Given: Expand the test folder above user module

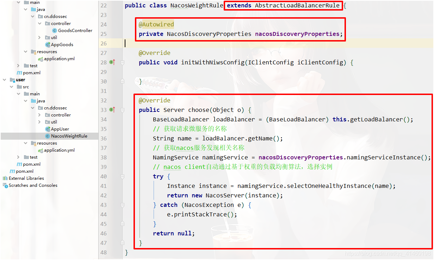Looking at the screenshot, I should pos(19,66).
